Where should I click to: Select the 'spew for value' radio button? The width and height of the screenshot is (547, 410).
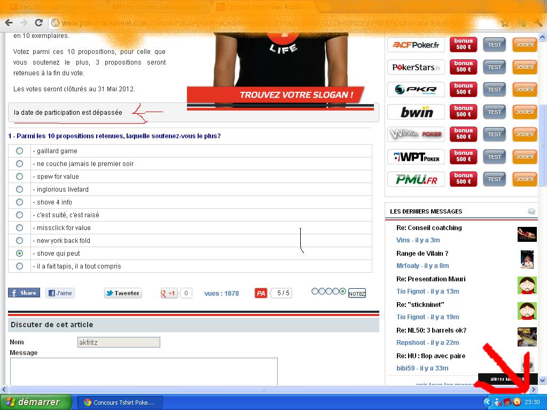point(20,176)
